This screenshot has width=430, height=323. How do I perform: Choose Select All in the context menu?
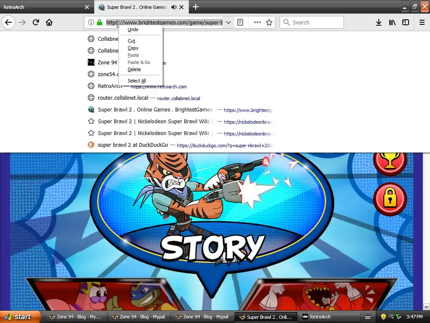tap(141, 81)
